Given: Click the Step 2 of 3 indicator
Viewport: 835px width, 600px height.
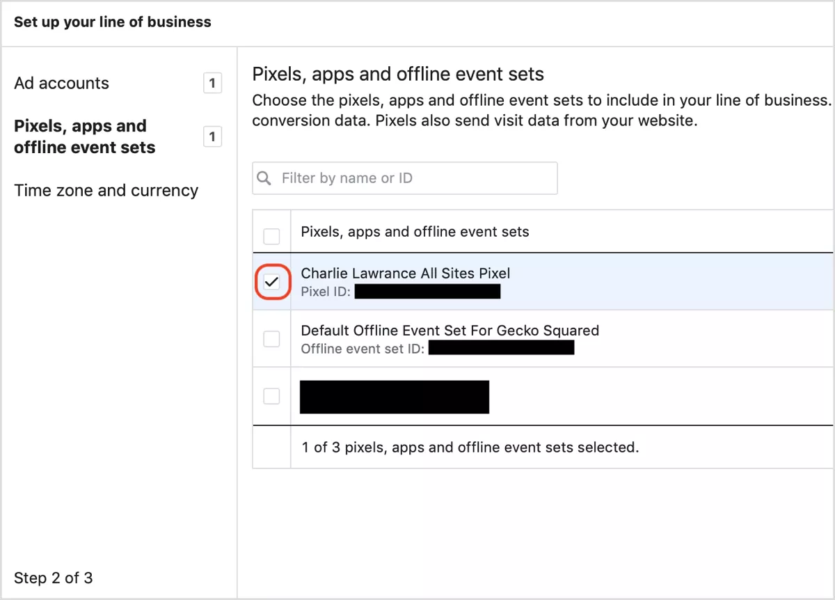Looking at the screenshot, I should [53, 578].
